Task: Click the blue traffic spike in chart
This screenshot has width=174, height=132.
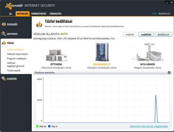Action: [x=156, y=109]
